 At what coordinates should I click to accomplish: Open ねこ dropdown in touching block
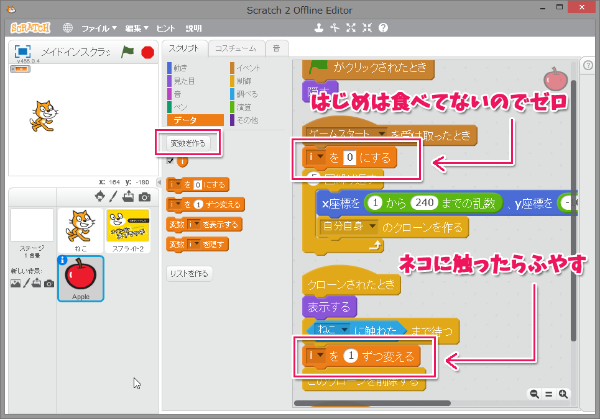click(333, 329)
